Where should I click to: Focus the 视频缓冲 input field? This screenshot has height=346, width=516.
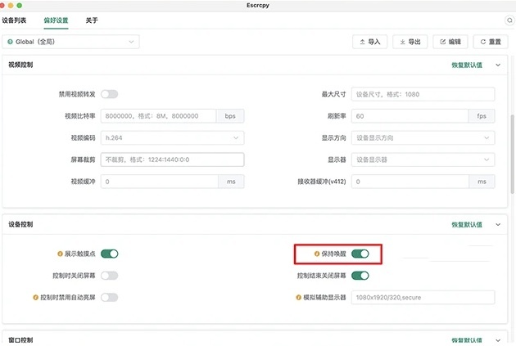160,182
